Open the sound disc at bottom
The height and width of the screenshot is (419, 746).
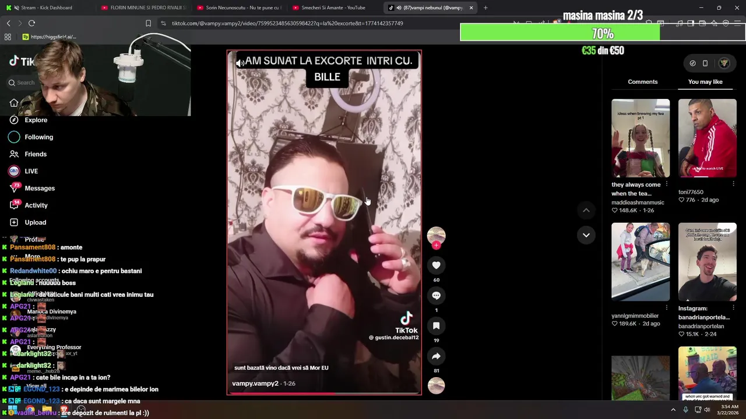click(x=436, y=386)
